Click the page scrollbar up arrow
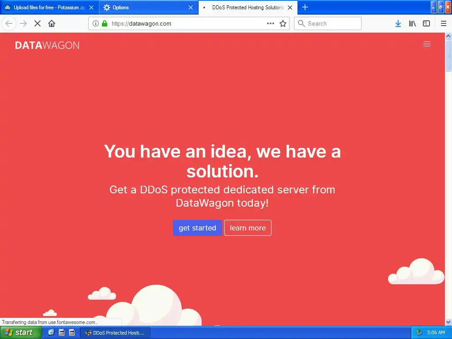The height and width of the screenshot is (339, 452). [x=448, y=36]
